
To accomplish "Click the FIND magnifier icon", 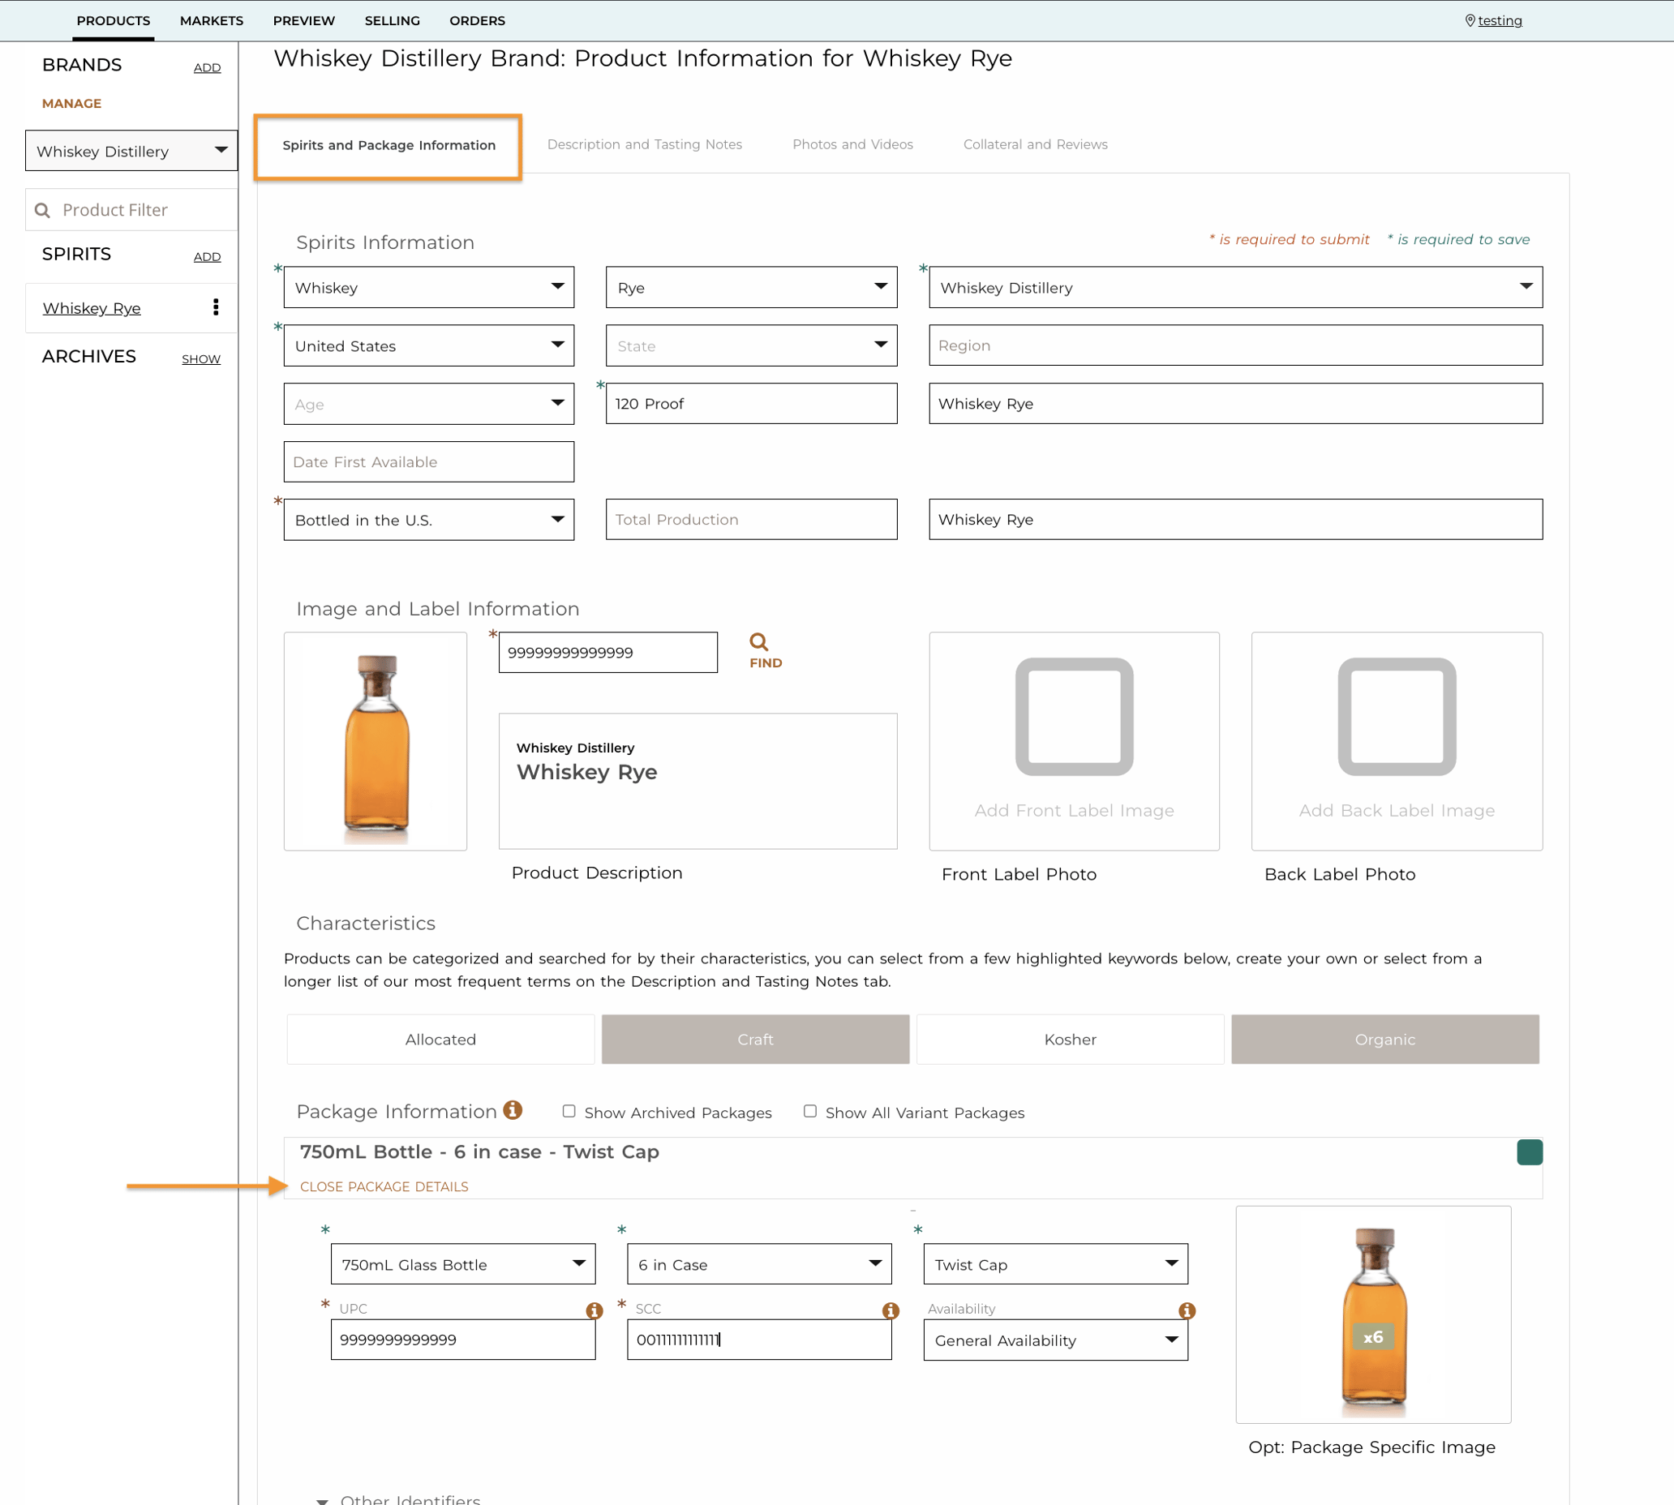I will pyautogui.click(x=758, y=641).
